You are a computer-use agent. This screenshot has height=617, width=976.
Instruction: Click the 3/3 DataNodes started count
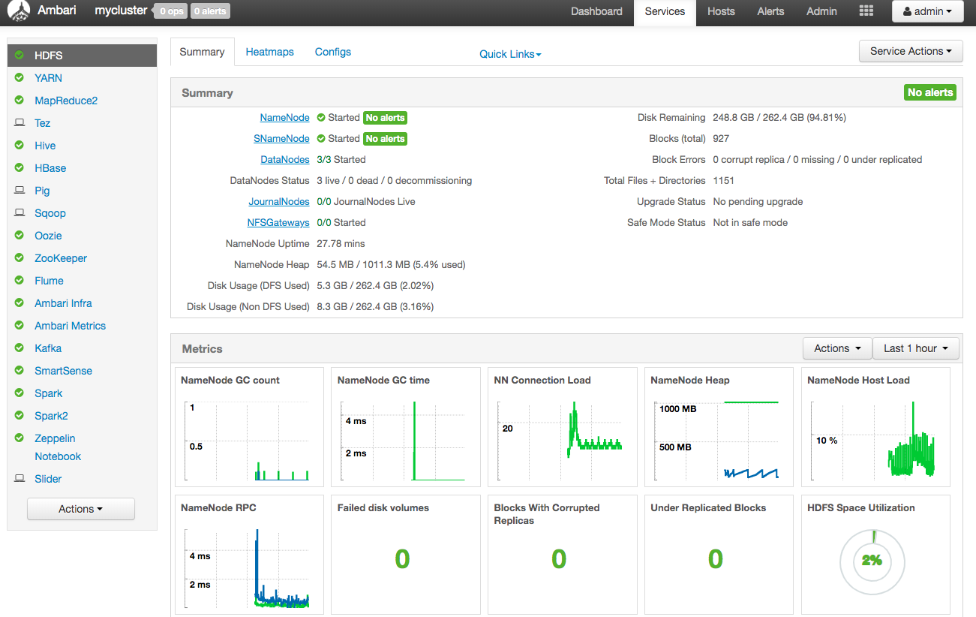tap(324, 160)
